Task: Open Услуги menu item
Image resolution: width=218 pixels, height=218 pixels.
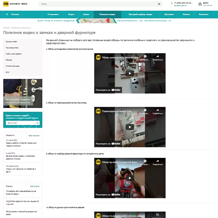Action: point(71,14)
